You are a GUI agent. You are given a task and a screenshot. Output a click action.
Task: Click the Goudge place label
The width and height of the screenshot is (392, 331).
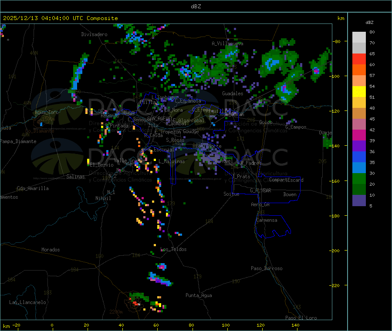pyautogui.click(x=191, y=131)
